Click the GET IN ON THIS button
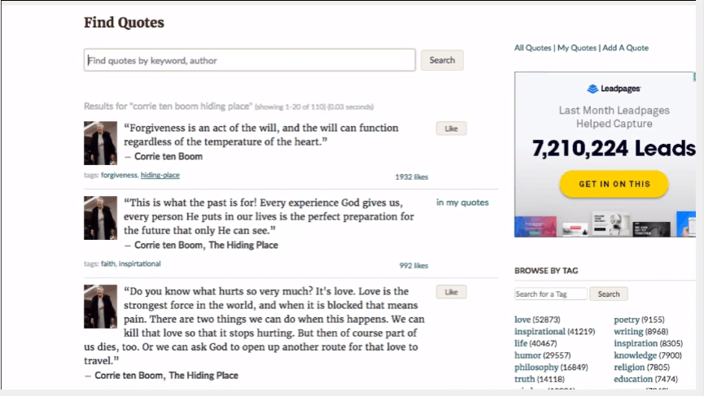The height and width of the screenshot is (396, 704). 614,185
